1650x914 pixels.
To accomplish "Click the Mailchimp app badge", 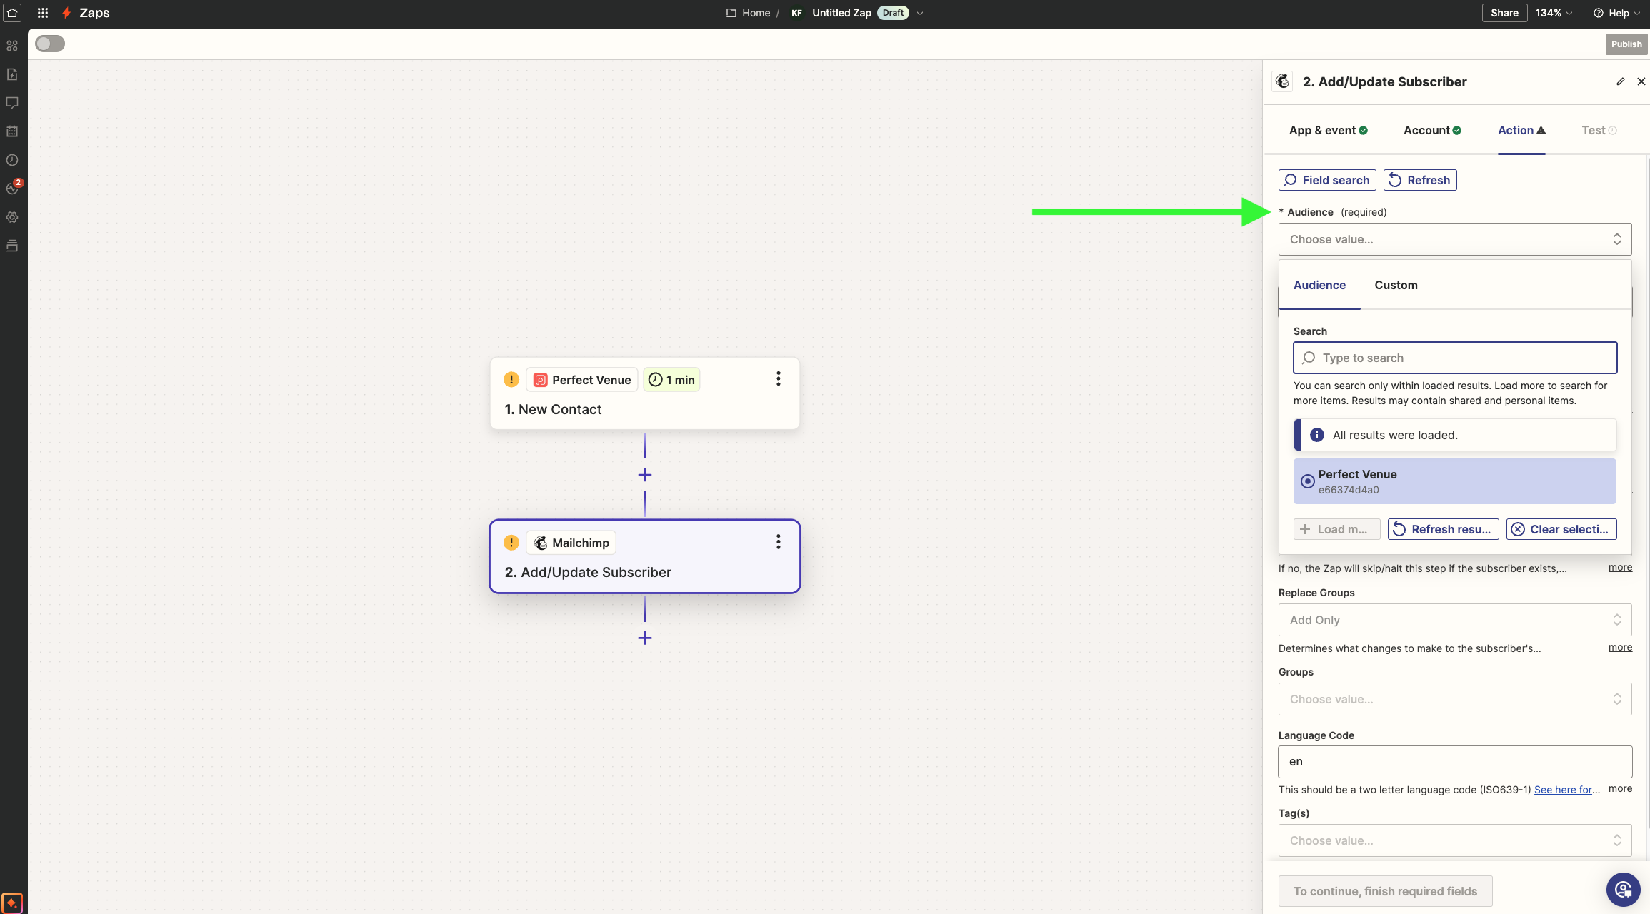I will point(571,543).
